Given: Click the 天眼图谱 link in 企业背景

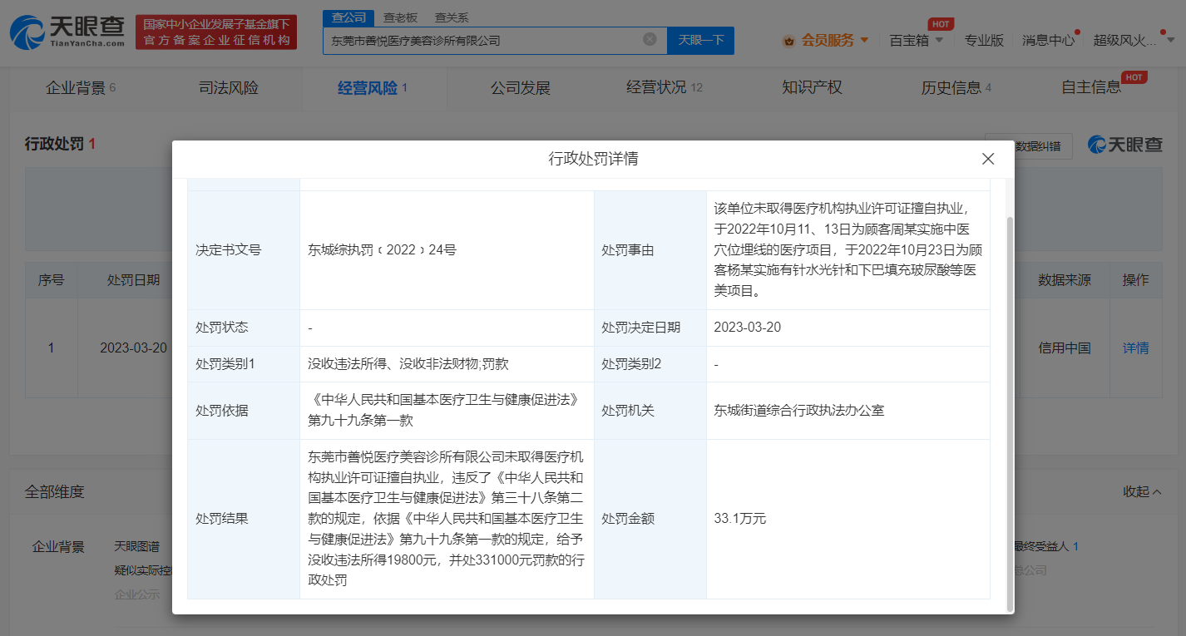Looking at the screenshot, I should click(x=136, y=546).
